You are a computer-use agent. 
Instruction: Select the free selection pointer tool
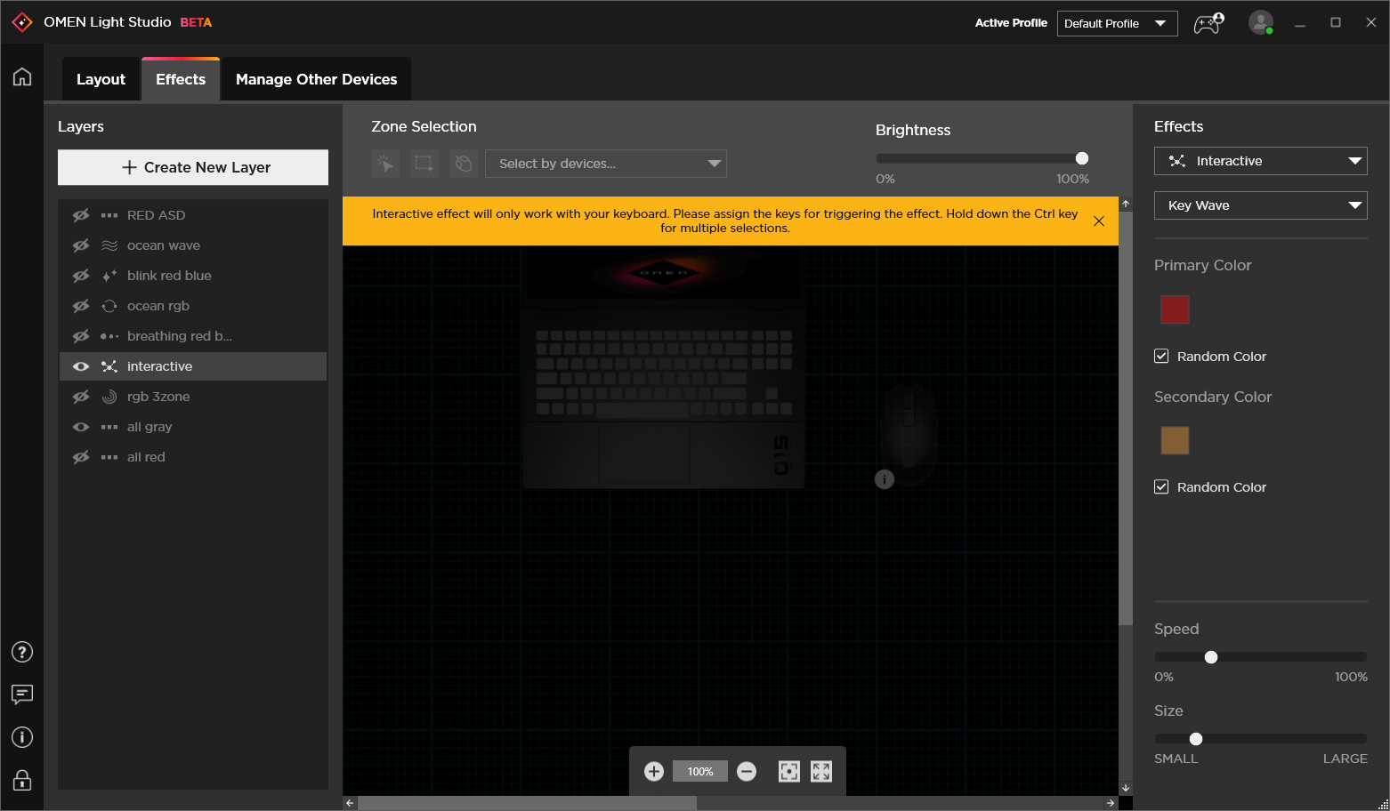tap(384, 163)
